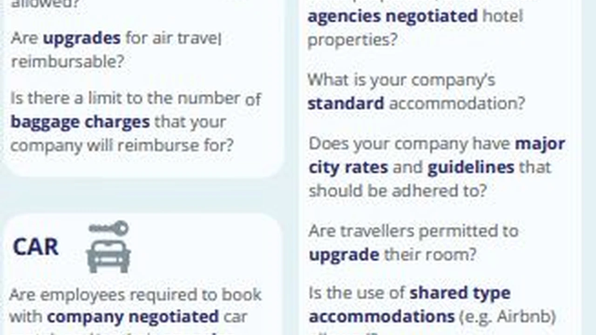Viewport: 596px width, 335px height.
Task: Click the bold 'upgrades' word about air travel
Action: (x=81, y=38)
